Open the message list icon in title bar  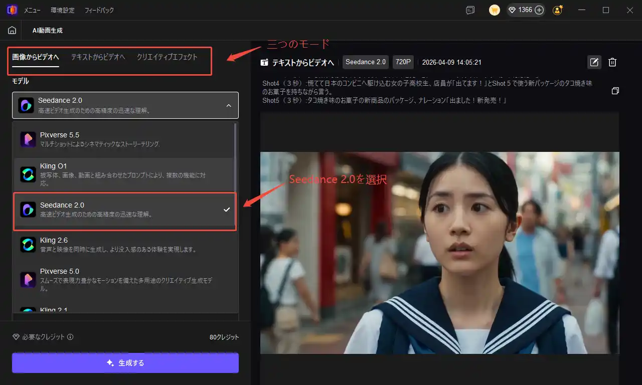(470, 10)
